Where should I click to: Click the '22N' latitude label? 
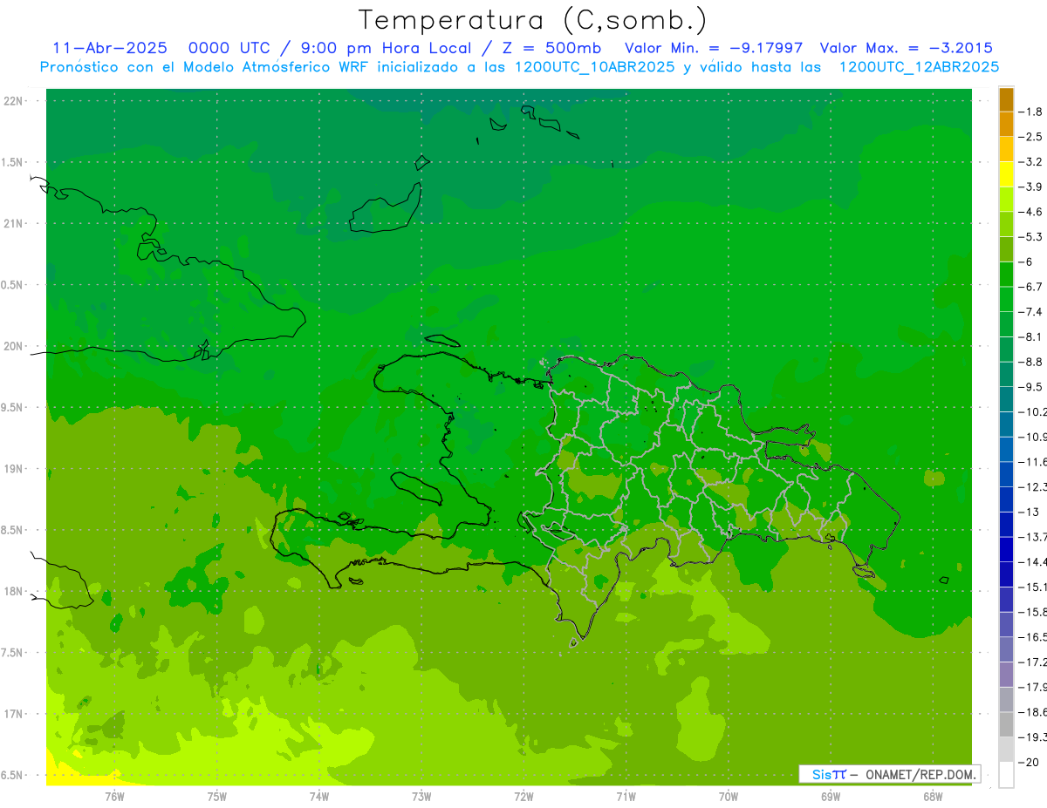14,100
